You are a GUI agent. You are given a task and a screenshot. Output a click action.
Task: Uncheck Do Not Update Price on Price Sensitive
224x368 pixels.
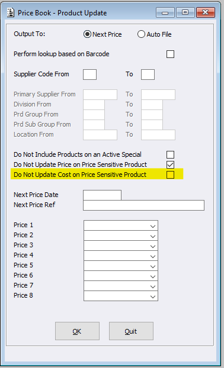[x=171, y=164]
